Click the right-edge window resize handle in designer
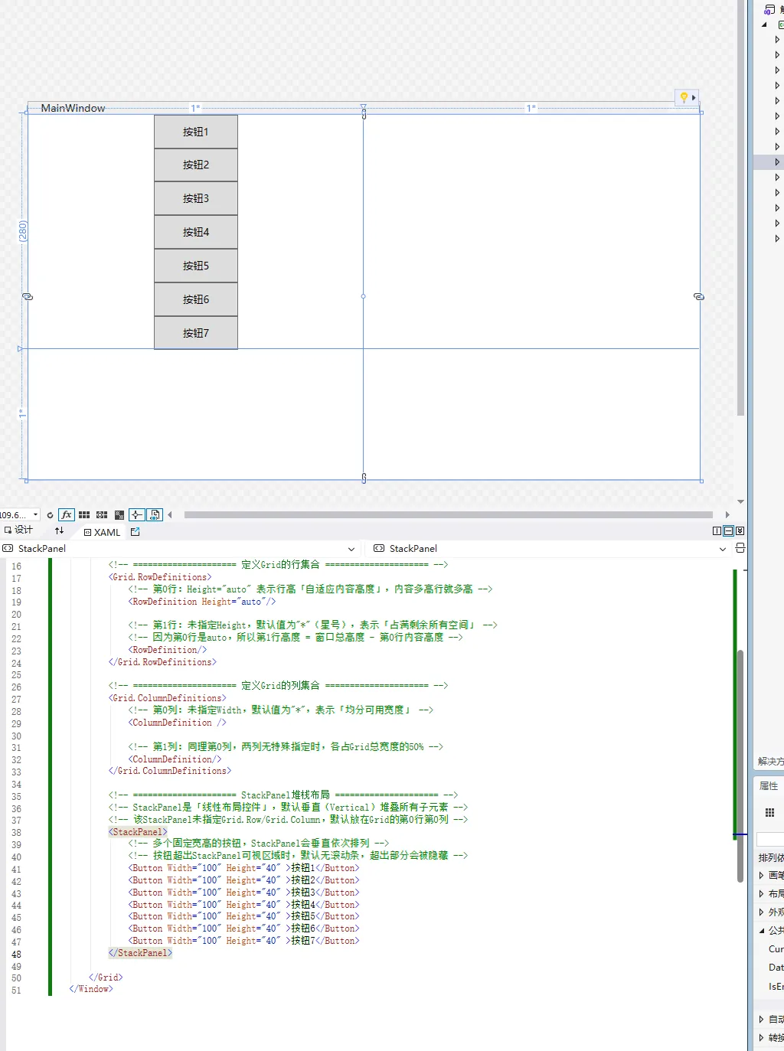 [699, 296]
